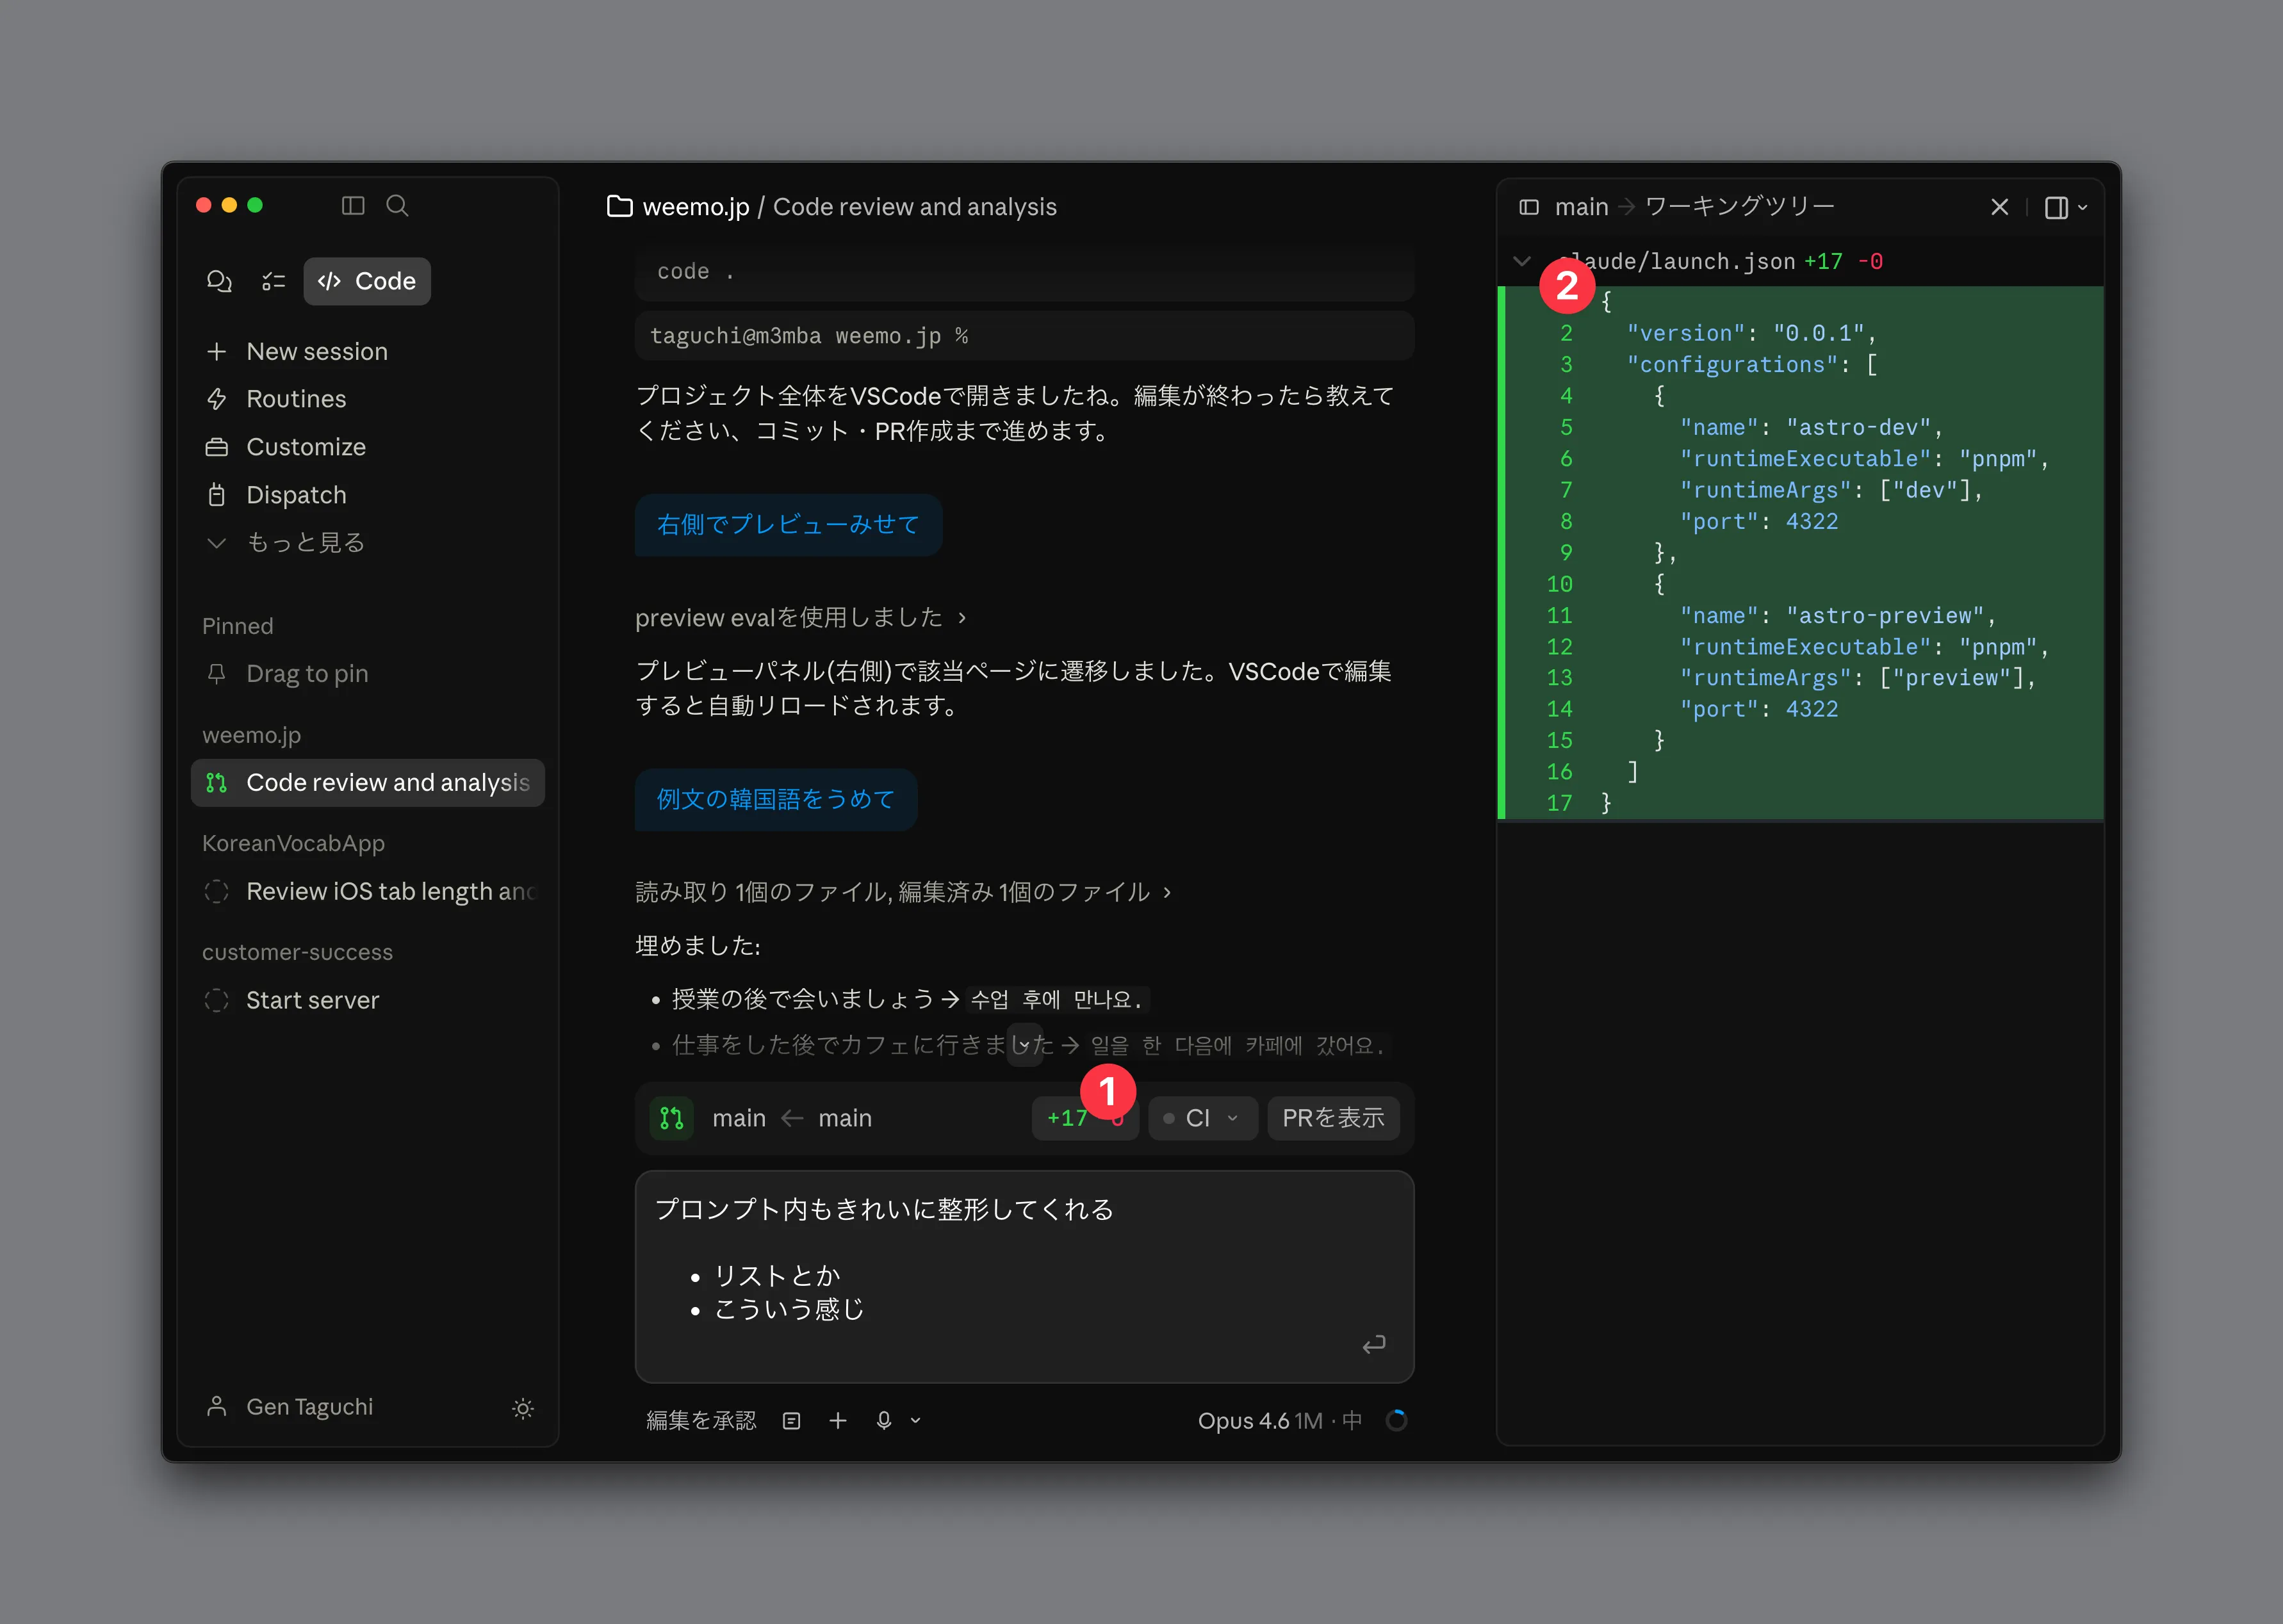Screen dimensions: 2283x1624
Task: Open the chat conversations icon
Action: point(220,281)
